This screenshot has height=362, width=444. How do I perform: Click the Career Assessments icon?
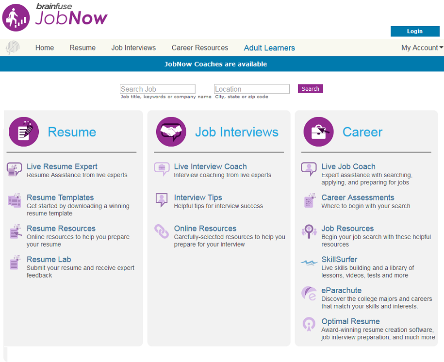[x=309, y=200]
